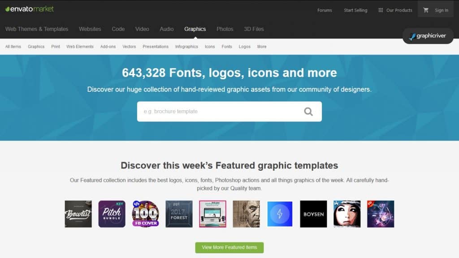Open the Boysen featured item
This screenshot has width=459, height=258.
313,214
